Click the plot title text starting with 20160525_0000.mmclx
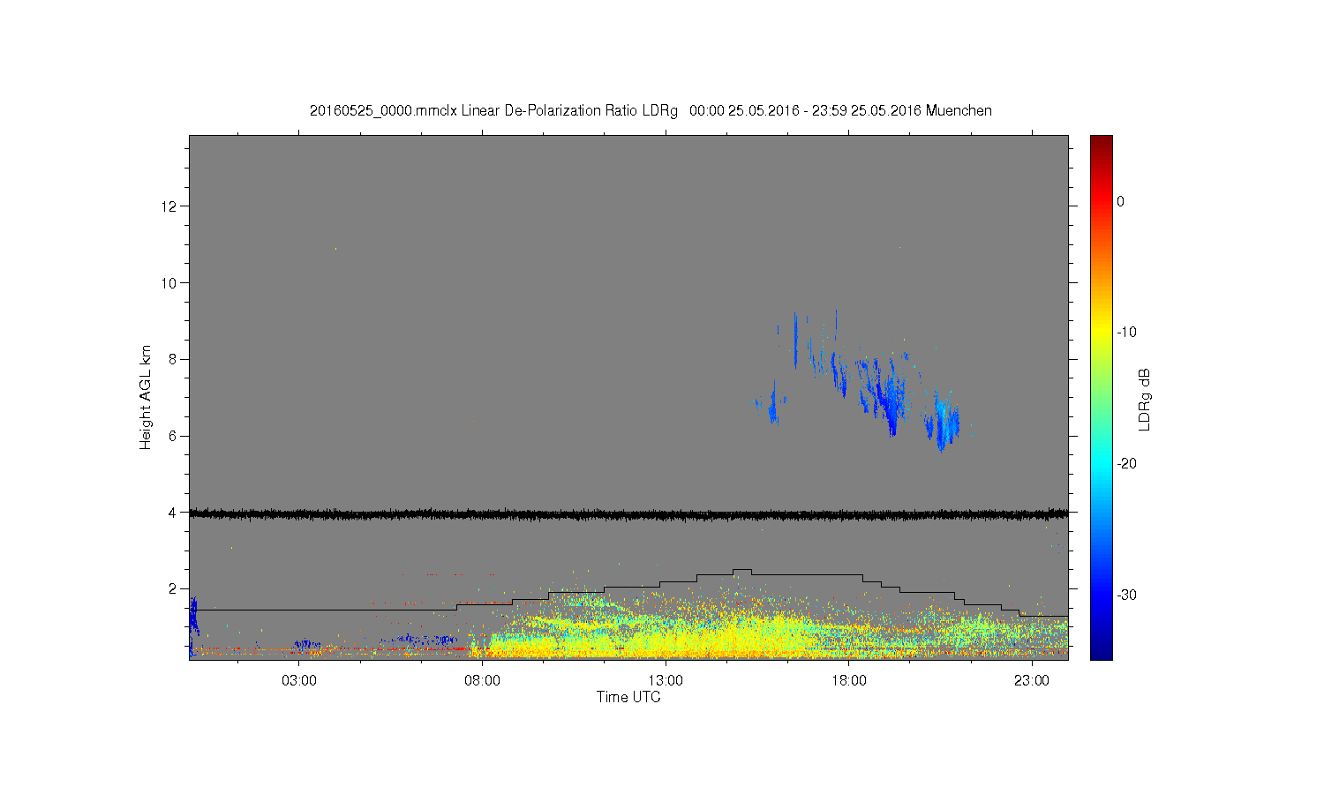The width and height of the screenshot is (1324, 794). pyautogui.click(x=651, y=110)
